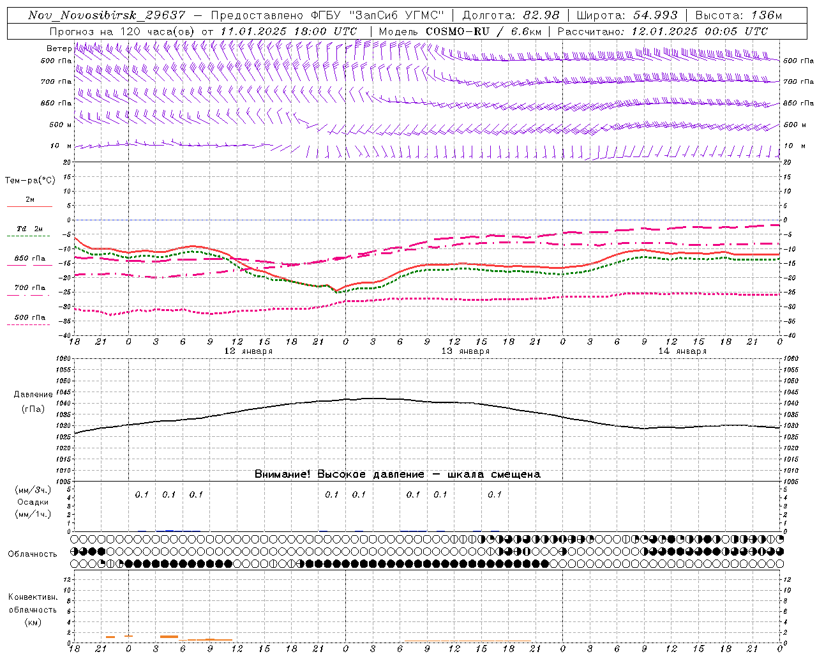Click the 'Конвективн.' convective cloud label

[x=33, y=597]
